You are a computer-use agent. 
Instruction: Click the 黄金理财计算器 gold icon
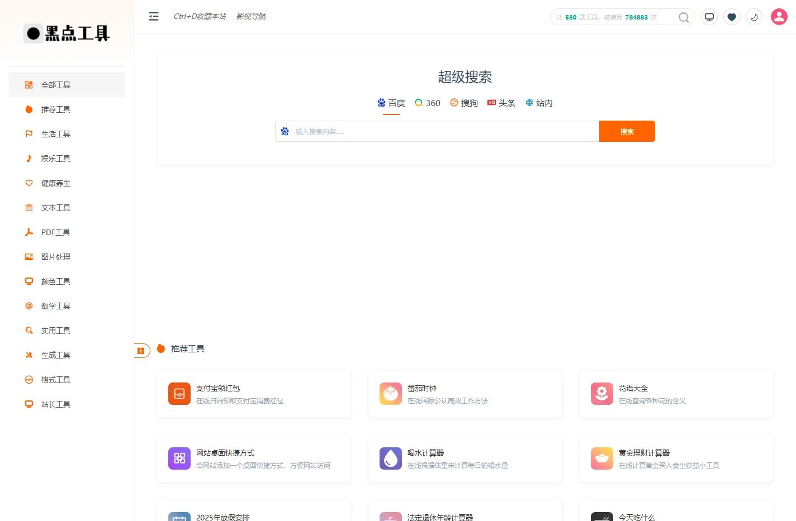click(x=602, y=458)
